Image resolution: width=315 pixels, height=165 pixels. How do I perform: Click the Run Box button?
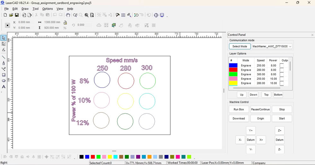point(239,109)
